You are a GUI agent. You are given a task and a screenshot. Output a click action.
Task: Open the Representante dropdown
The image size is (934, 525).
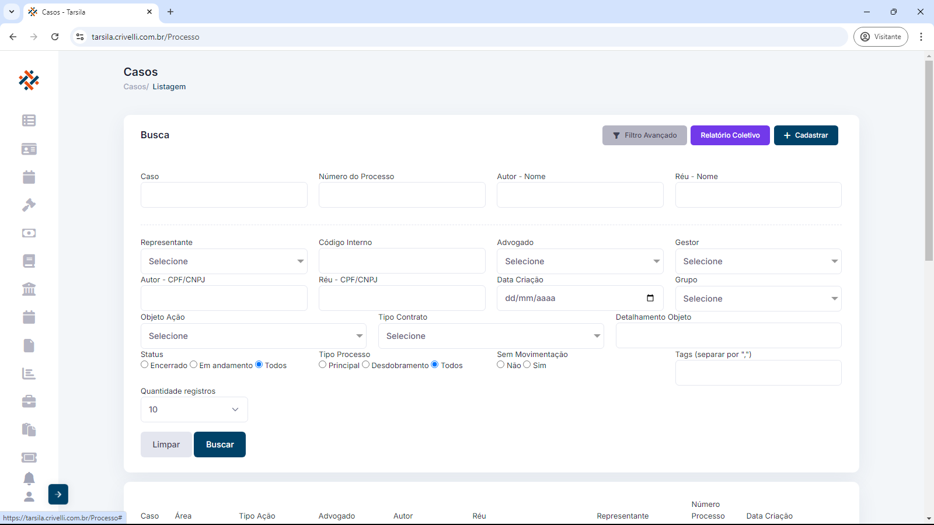coord(224,261)
